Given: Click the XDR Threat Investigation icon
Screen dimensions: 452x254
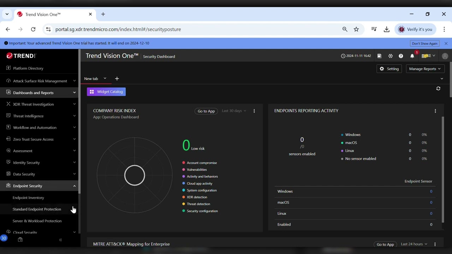Looking at the screenshot, I should coord(8,104).
